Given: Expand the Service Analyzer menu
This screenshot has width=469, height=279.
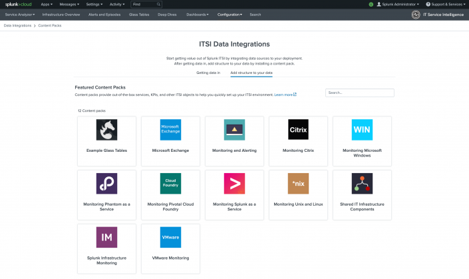Looking at the screenshot, I should click(20, 15).
